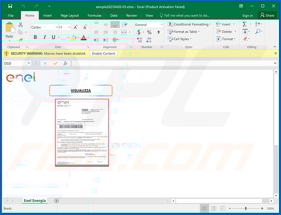281x215 pixels.
Task: Open the Clear eraser options
Action: click(x=246, y=39)
